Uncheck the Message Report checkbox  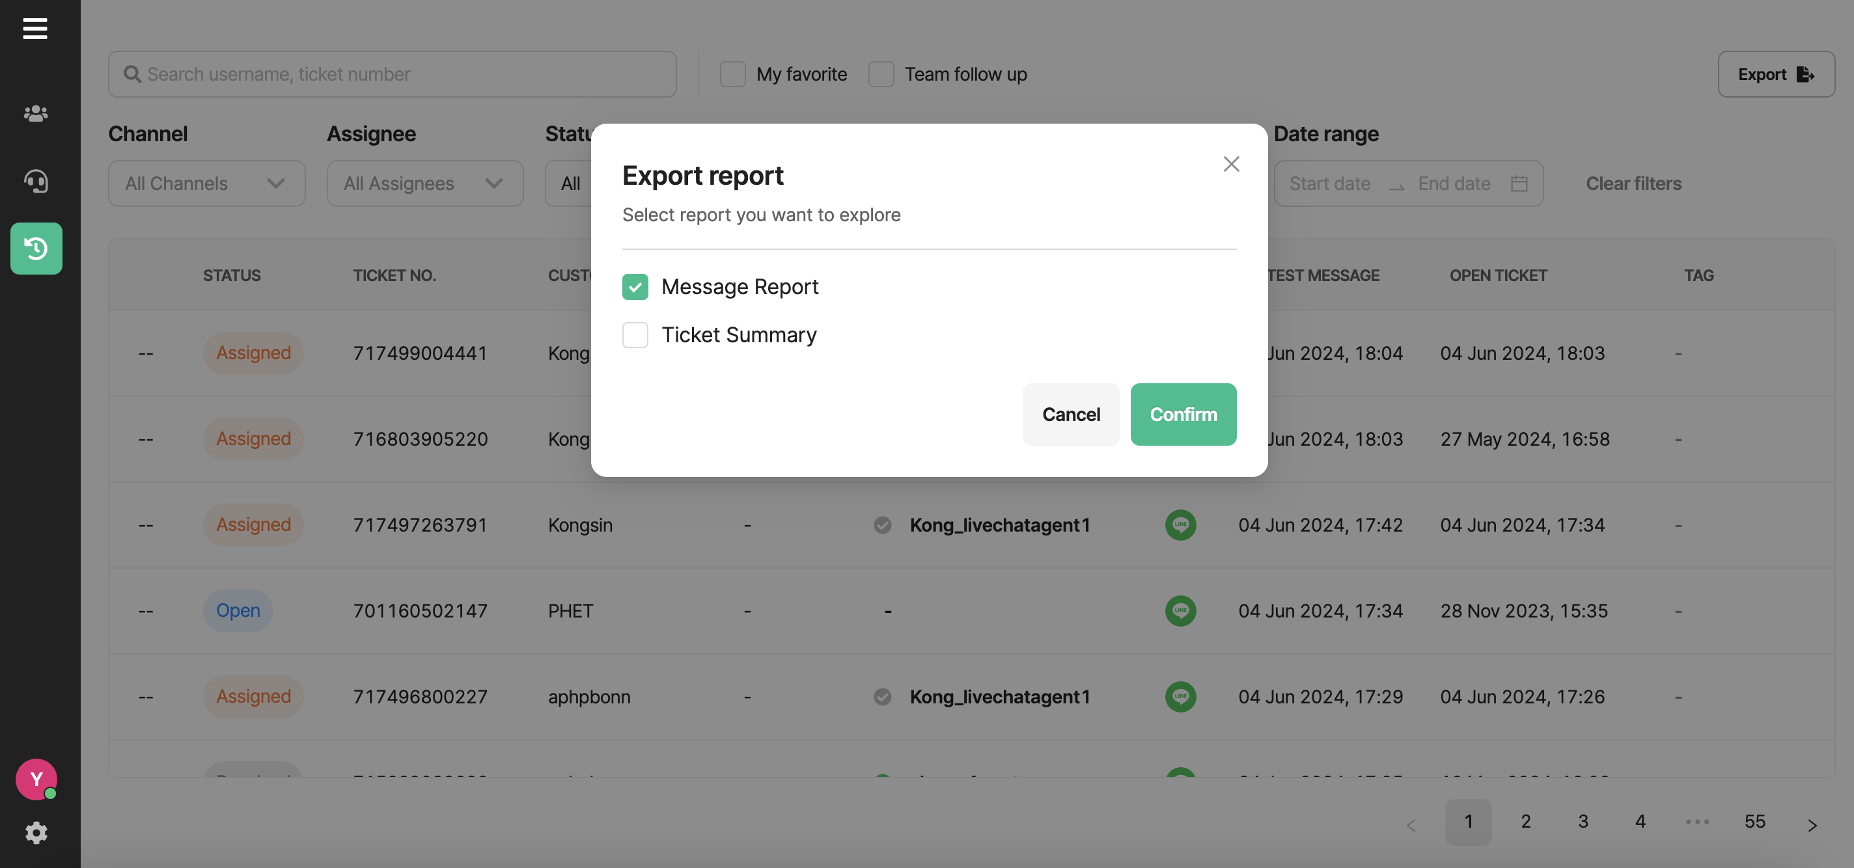pos(635,287)
